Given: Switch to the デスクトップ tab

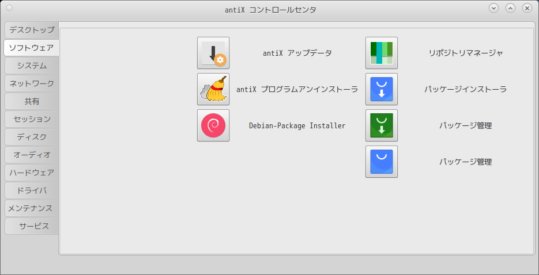Looking at the screenshot, I should pos(32,30).
